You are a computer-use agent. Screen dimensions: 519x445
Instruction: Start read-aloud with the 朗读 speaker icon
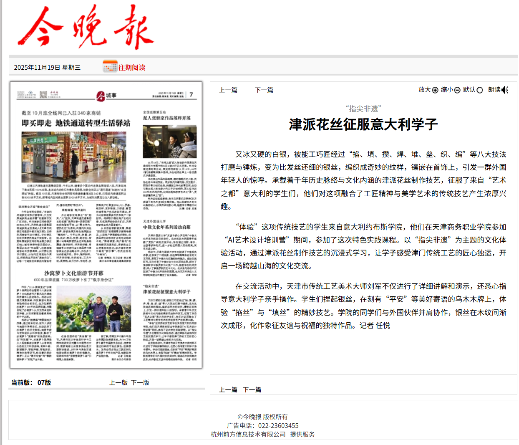pyautogui.click(x=505, y=90)
